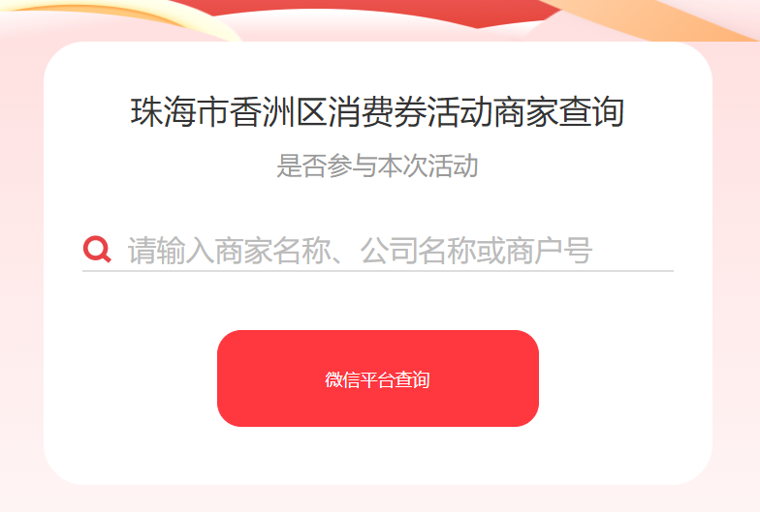Click the 商家查询 words ending the title
The height and width of the screenshot is (512, 760).
[x=558, y=112]
